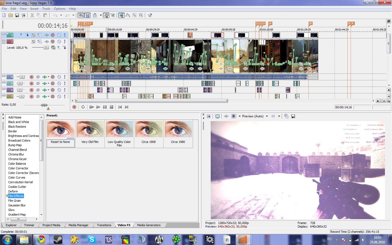Image resolution: width=392 pixels, height=245 pixels.
Task: Select the Film Effects plugin
Action: coord(16,196)
